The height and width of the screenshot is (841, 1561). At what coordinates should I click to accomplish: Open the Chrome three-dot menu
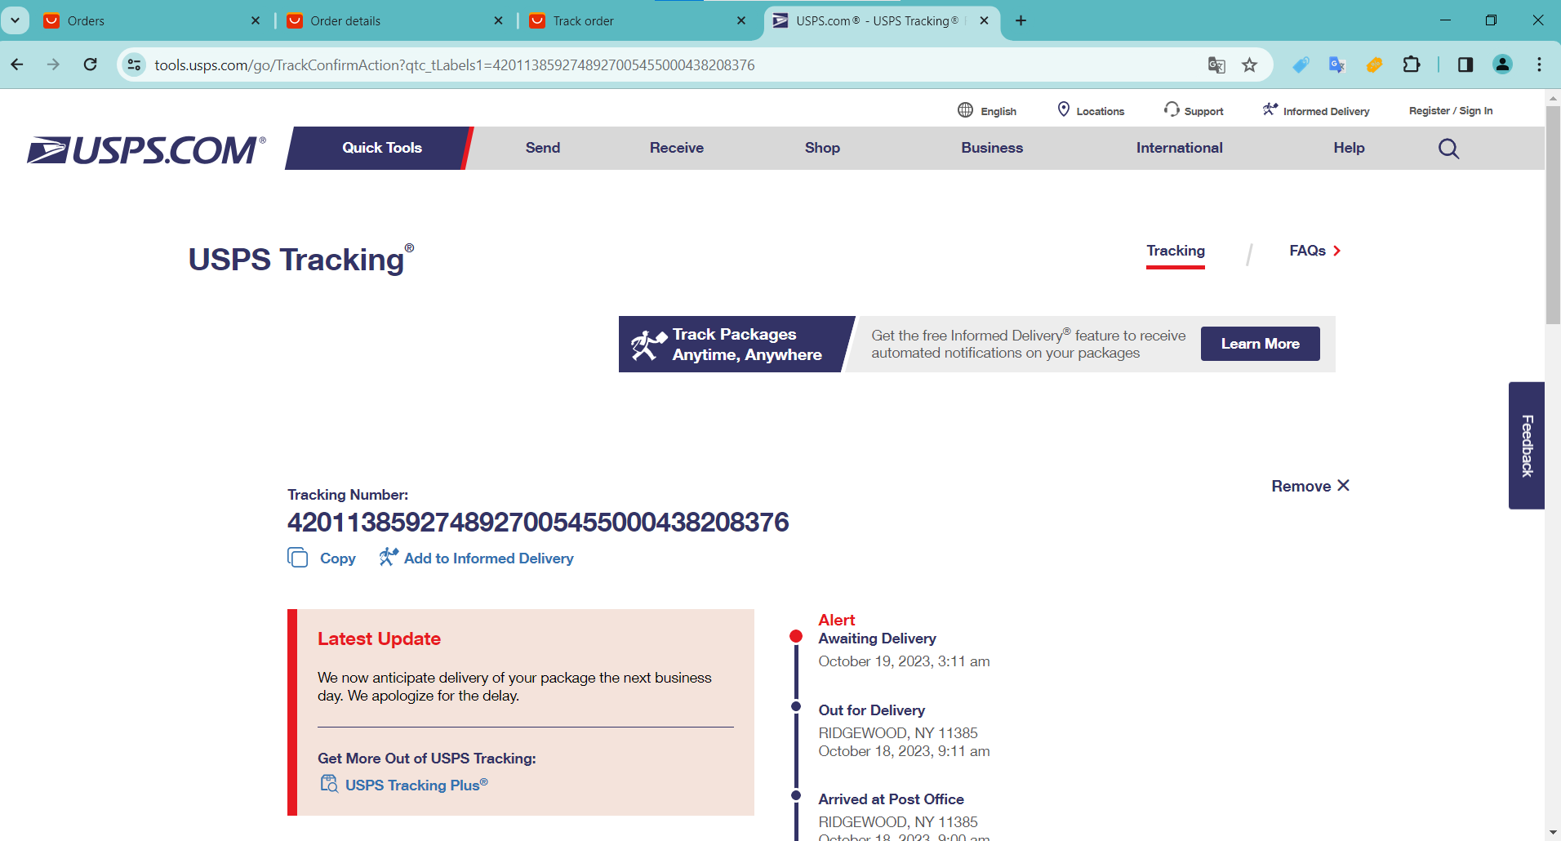coord(1539,65)
